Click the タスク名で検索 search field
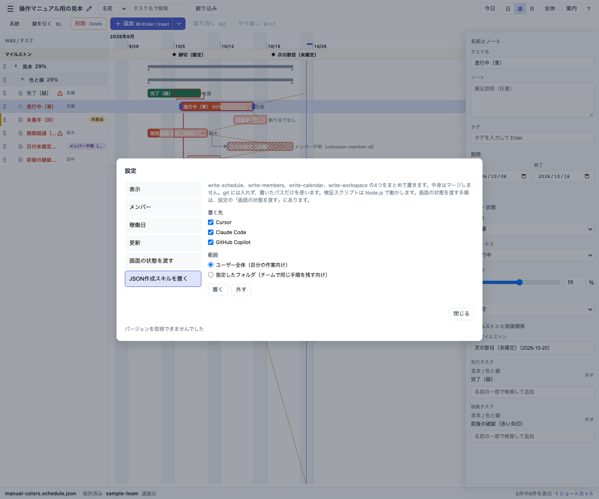Viewport: 599px width, 499px height. pos(158,9)
